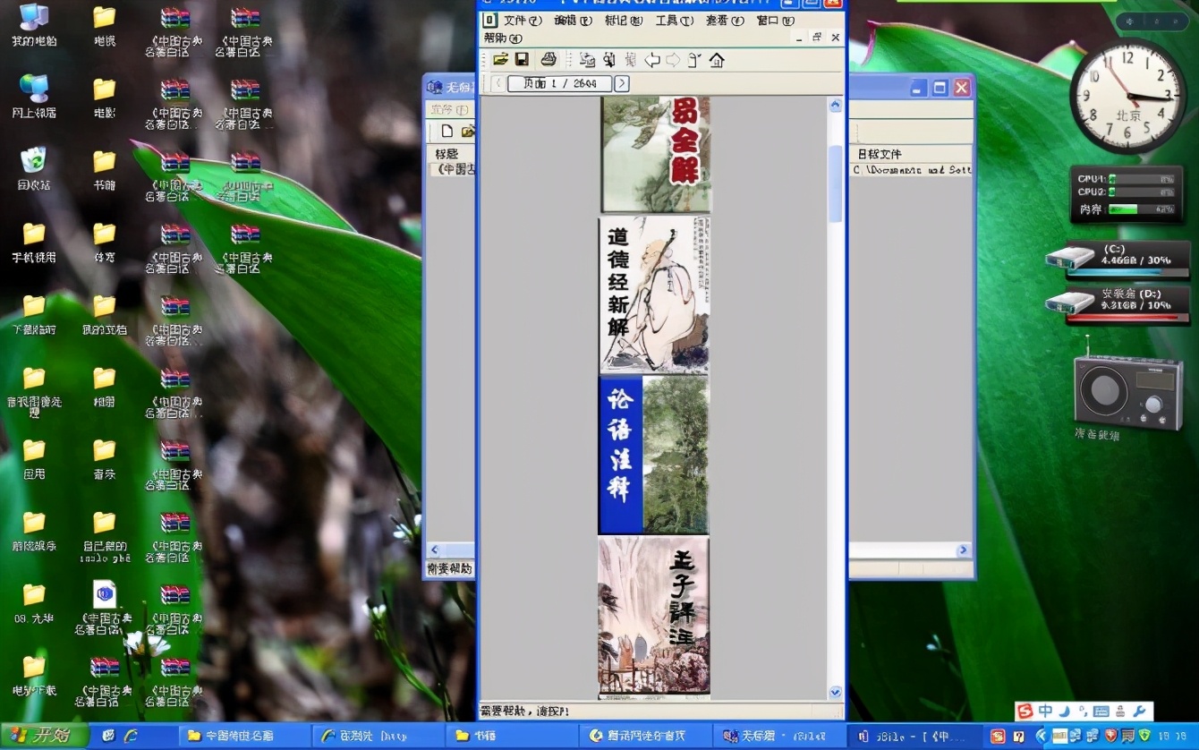Click the 开始 Start button
Image resolution: width=1199 pixels, height=750 pixels.
(45, 736)
